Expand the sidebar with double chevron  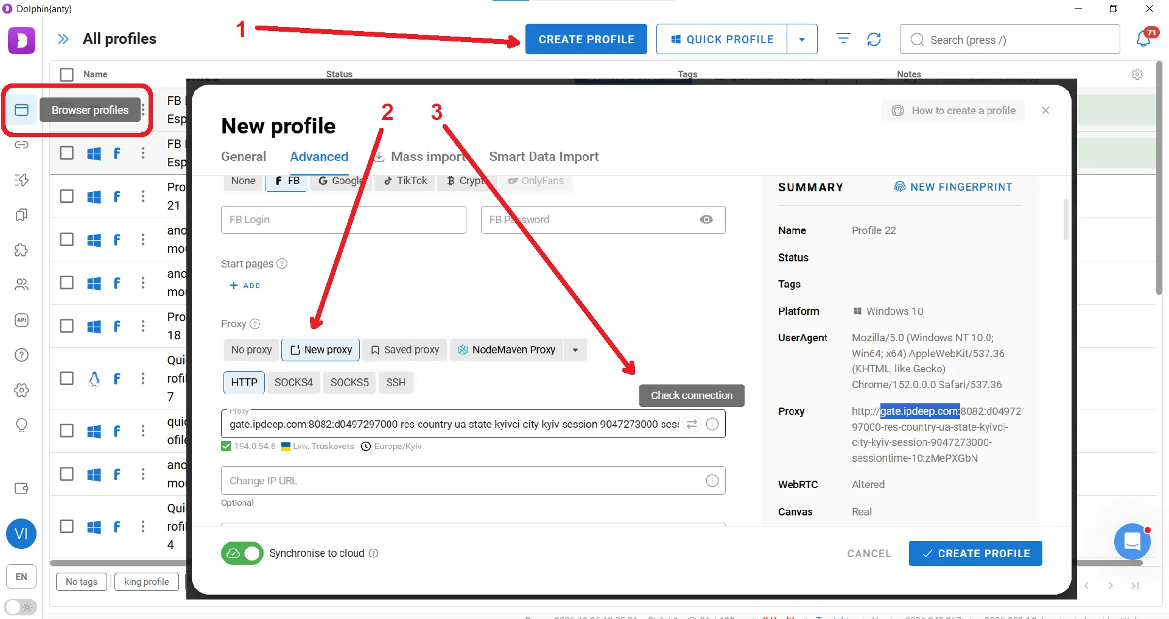click(x=63, y=39)
